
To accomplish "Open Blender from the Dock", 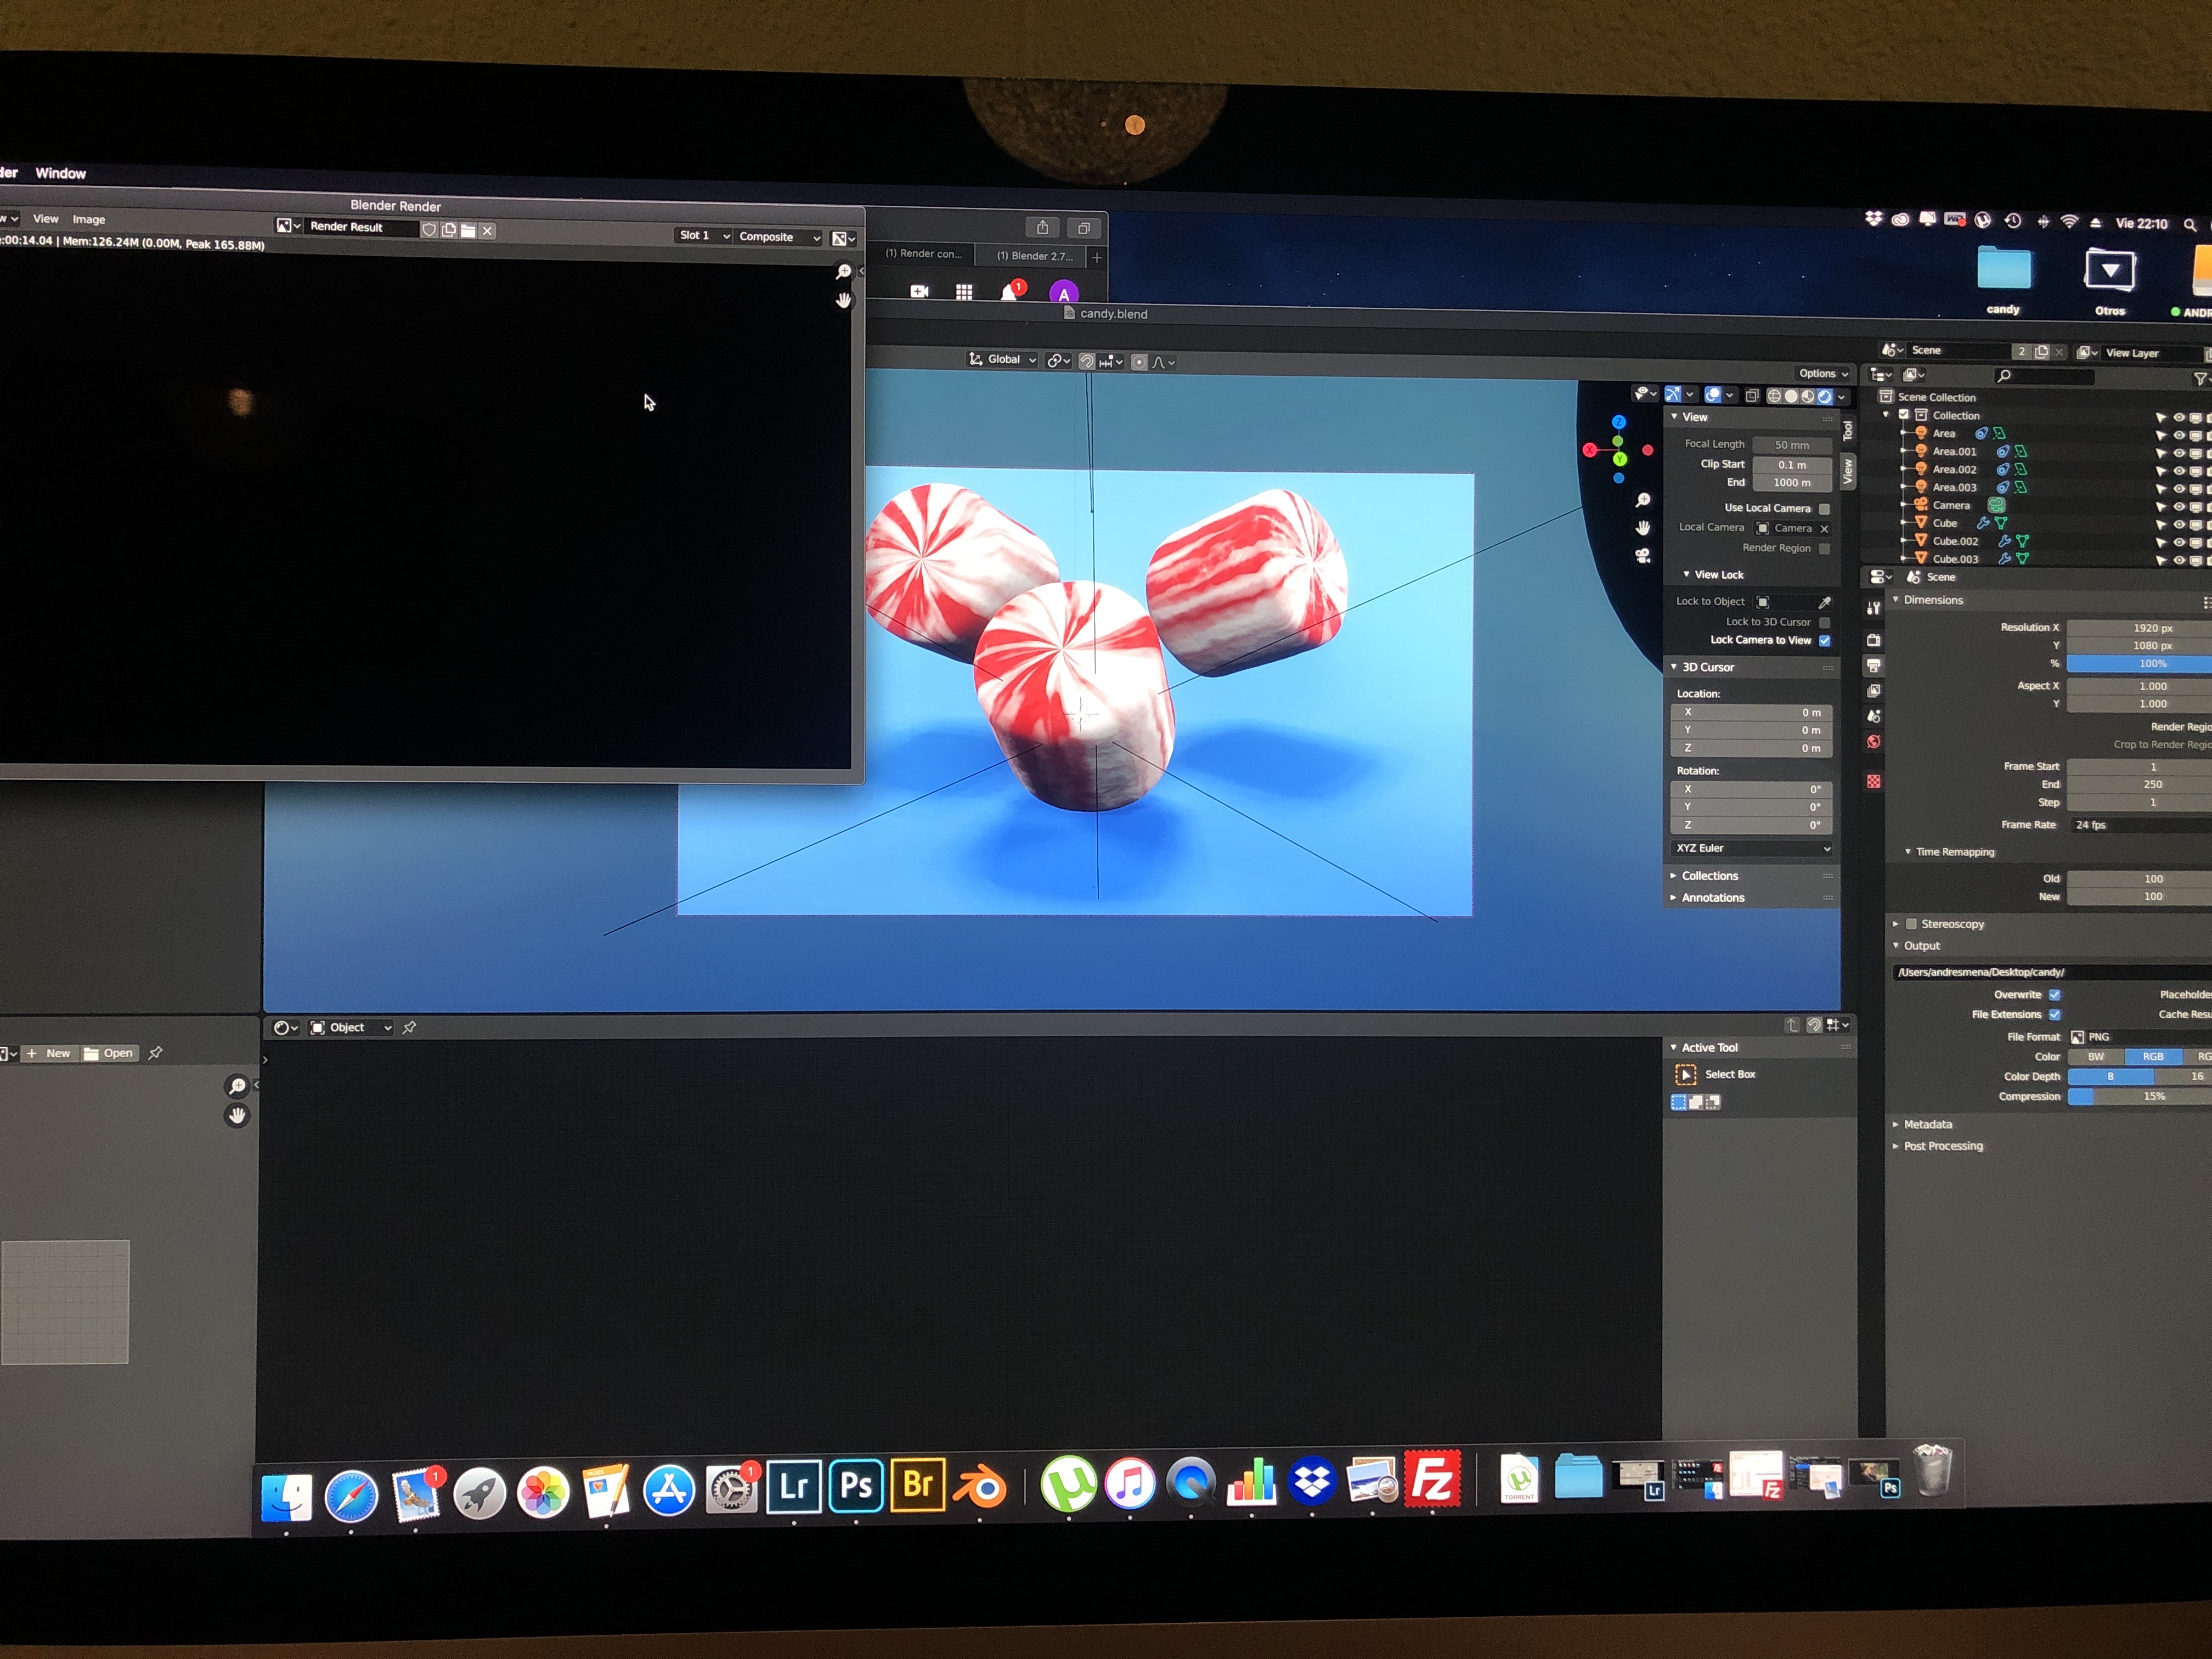I will [x=979, y=1488].
